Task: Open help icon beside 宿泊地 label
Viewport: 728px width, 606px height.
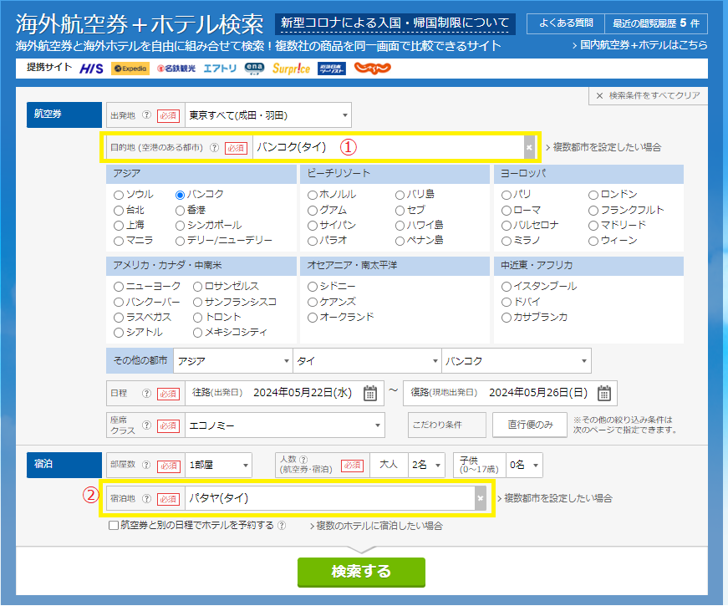Action: click(147, 499)
